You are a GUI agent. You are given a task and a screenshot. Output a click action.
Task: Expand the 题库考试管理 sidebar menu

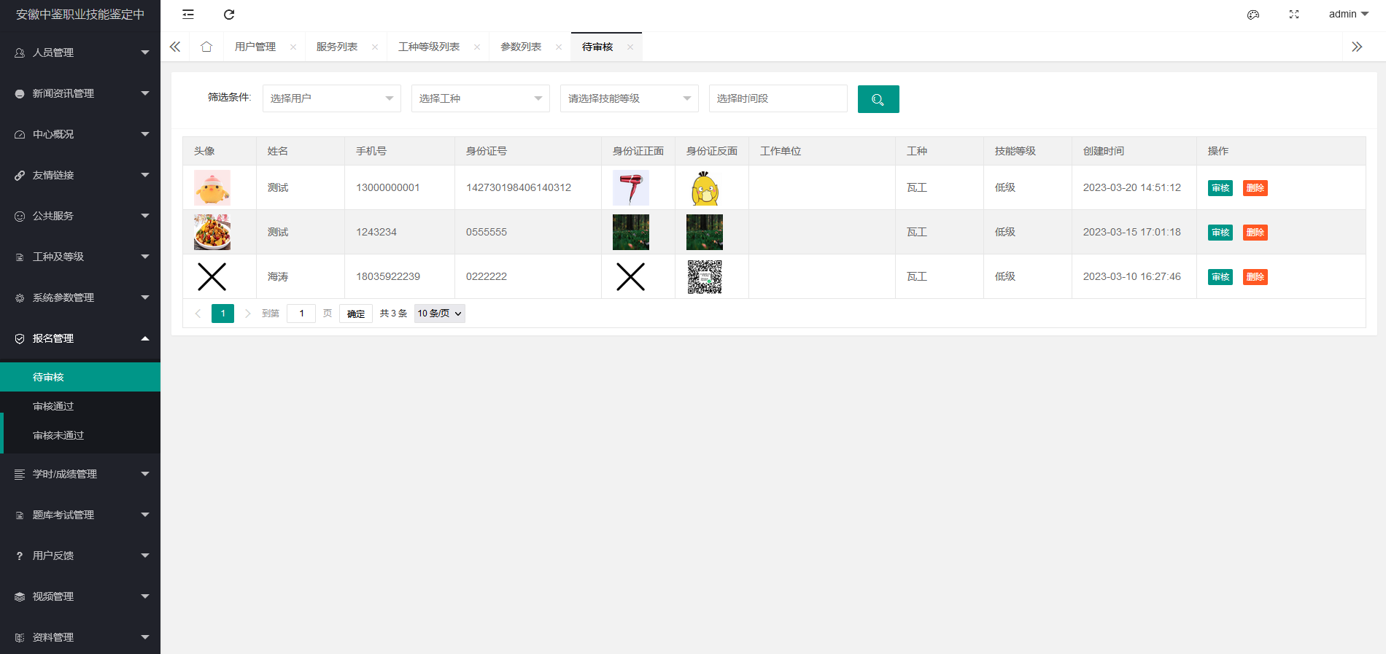pyautogui.click(x=80, y=515)
